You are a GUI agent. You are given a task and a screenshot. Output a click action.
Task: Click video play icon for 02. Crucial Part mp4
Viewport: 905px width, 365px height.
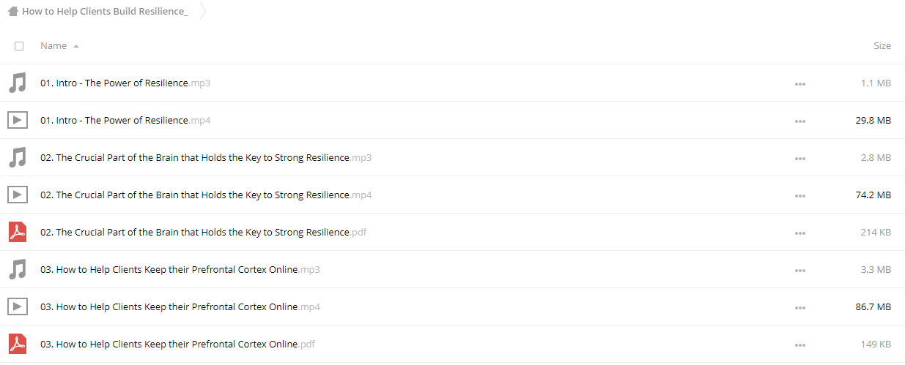tap(18, 195)
